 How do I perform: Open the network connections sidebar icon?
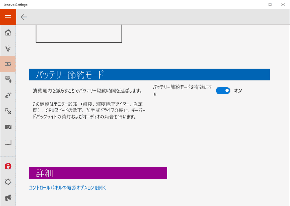click(x=8, y=95)
